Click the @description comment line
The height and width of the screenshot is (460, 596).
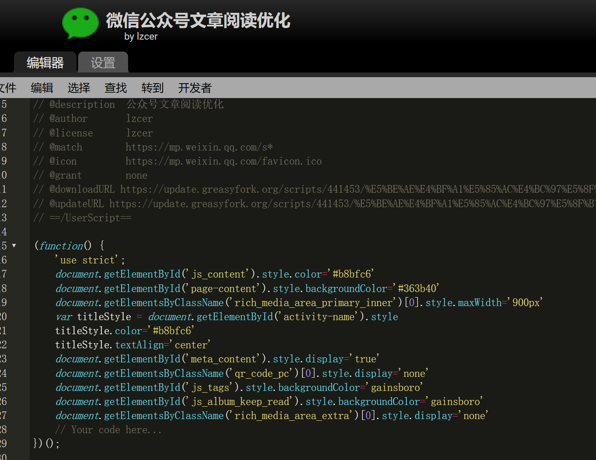click(129, 104)
